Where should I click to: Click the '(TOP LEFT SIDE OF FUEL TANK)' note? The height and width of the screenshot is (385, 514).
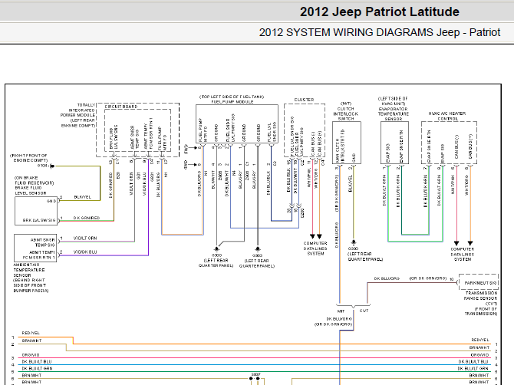click(232, 97)
